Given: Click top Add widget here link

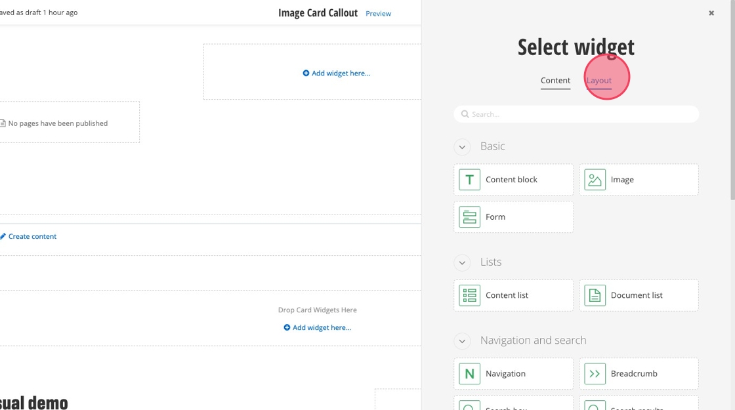Looking at the screenshot, I should coord(337,73).
